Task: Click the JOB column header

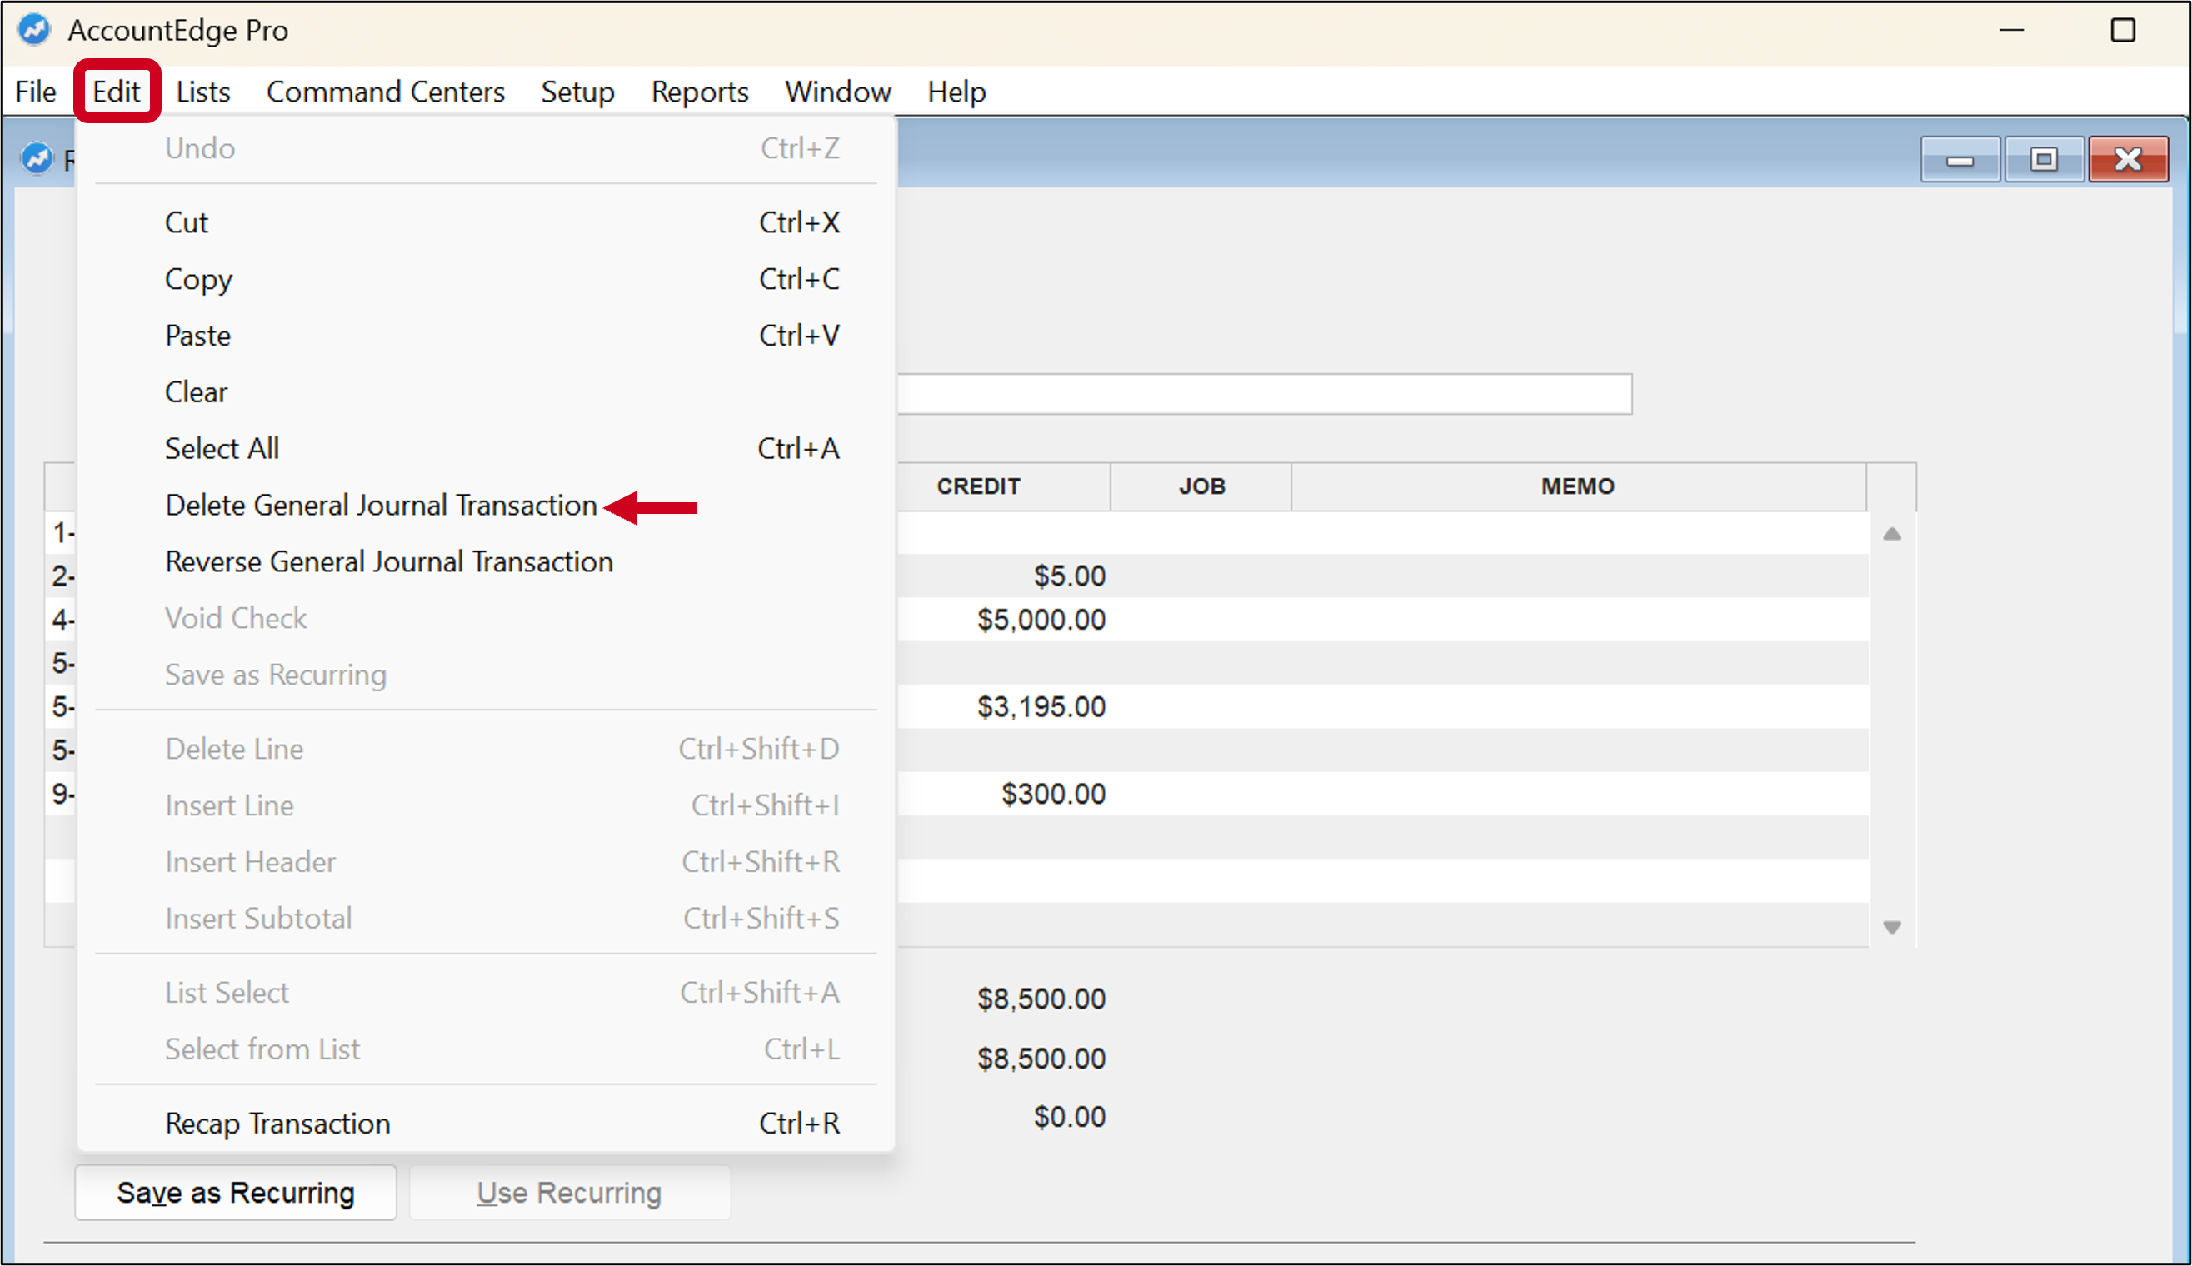Action: [1201, 486]
